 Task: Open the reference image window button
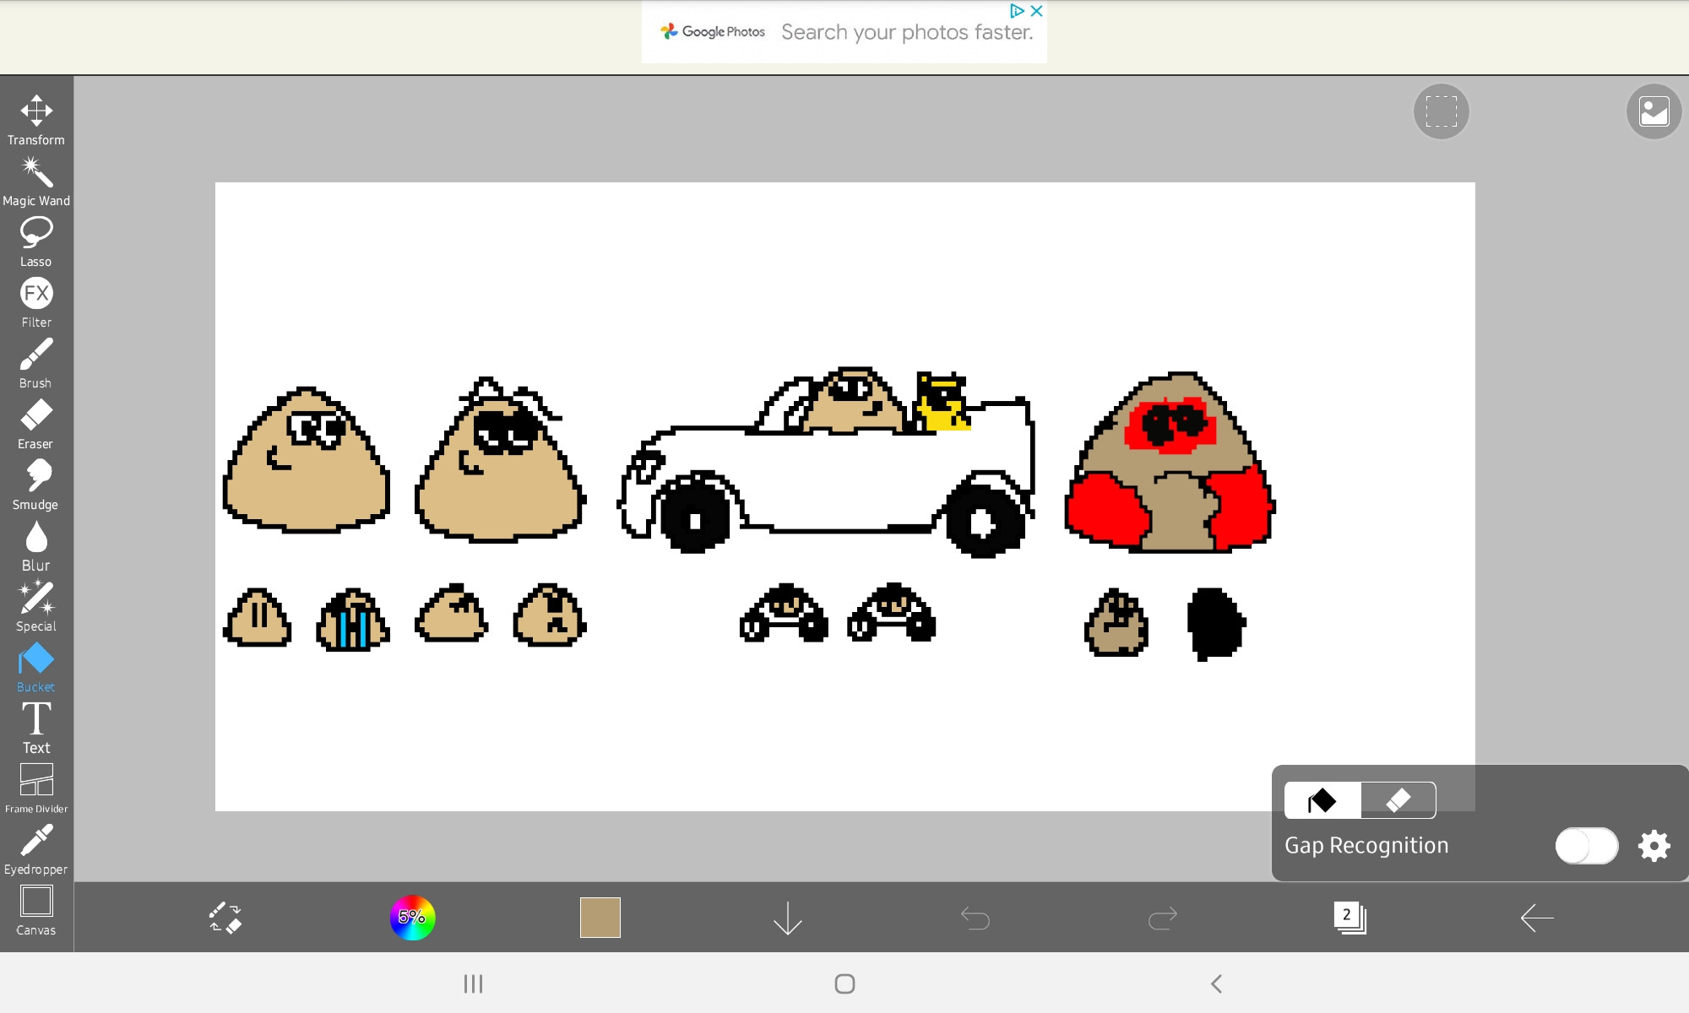(x=1654, y=111)
